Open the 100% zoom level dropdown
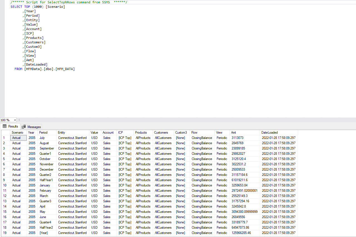 coord(15,120)
